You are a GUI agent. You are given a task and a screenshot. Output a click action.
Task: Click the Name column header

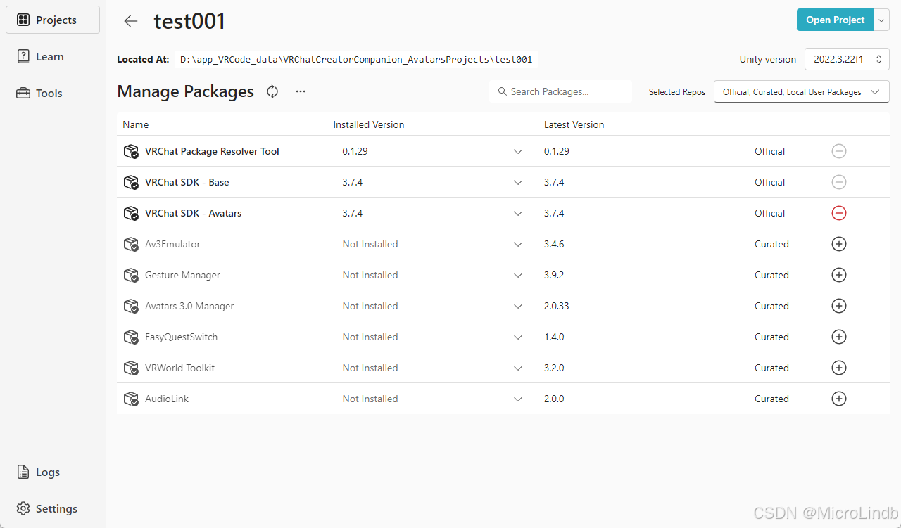(x=136, y=124)
